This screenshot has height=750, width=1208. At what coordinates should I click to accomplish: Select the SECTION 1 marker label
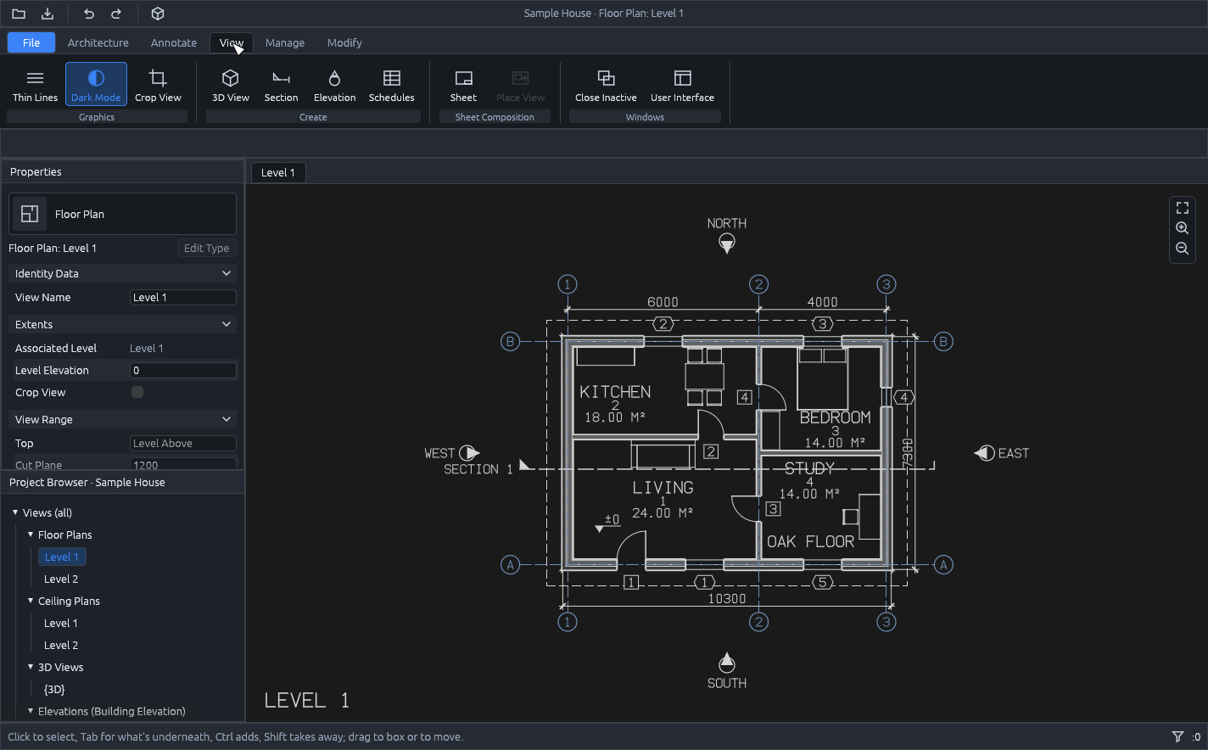tap(478, 469)
